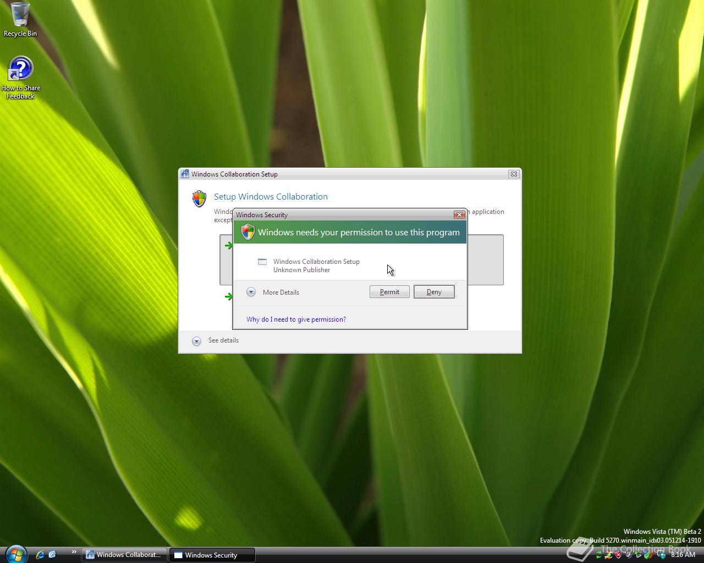The height and width of the screenshot is (563, 704).
Task: Click the network globe tray icon
Action: pyautogui.click(x=662, y=555)
